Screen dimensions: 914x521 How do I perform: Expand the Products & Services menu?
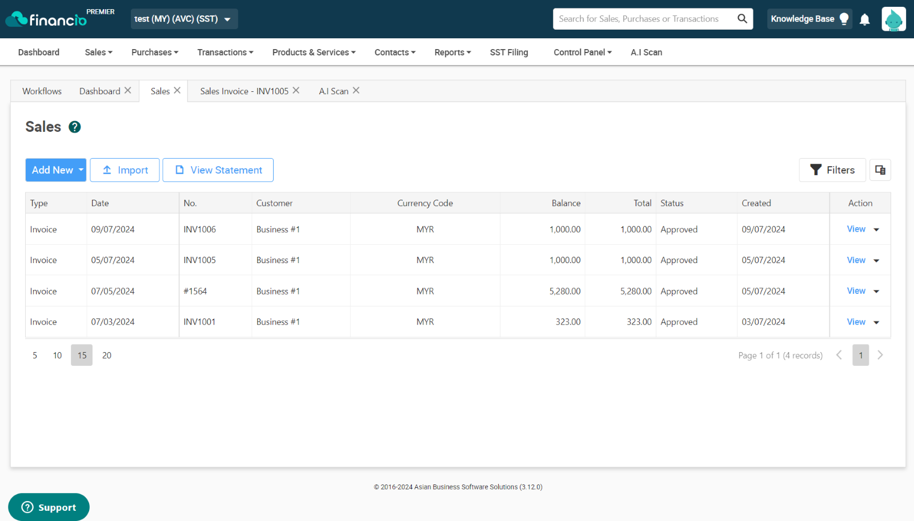314,52
